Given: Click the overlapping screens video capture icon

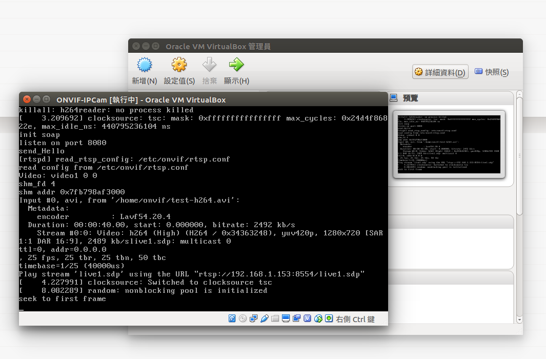Looking at the screenshot, I should click(x=297, y=318).
